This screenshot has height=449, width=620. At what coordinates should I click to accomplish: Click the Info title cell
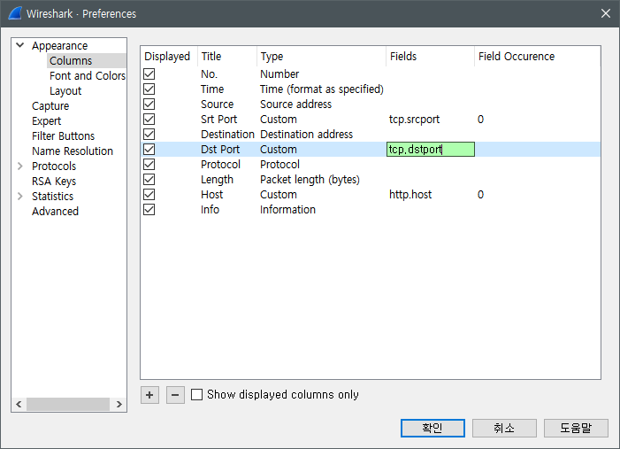pyautogui.click(x=210, y=210)
